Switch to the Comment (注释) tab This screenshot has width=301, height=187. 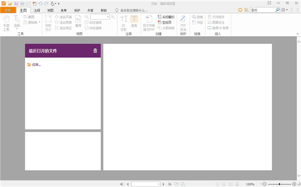point(37,11)
